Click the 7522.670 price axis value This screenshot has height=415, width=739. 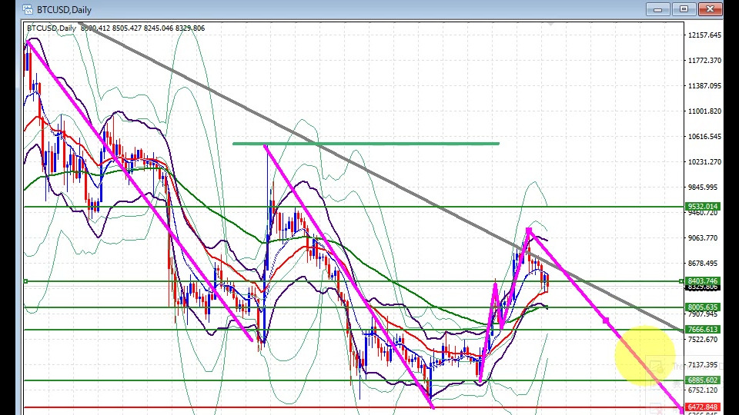coord(703,340)
